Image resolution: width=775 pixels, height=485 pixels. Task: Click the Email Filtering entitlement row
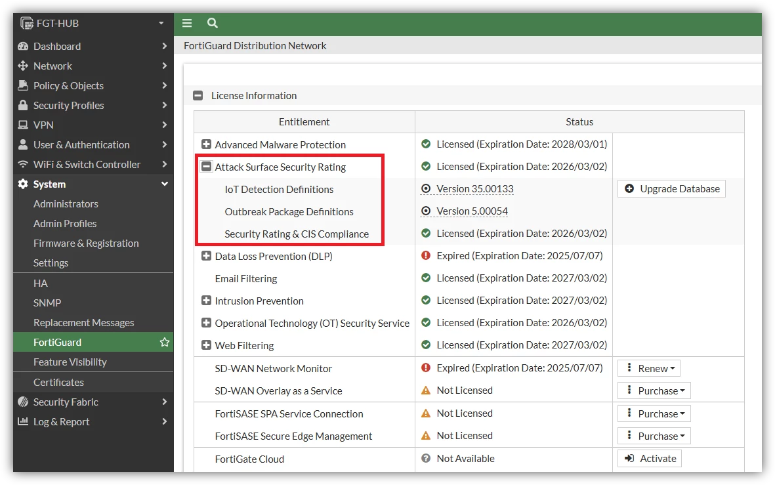(245, 278)
